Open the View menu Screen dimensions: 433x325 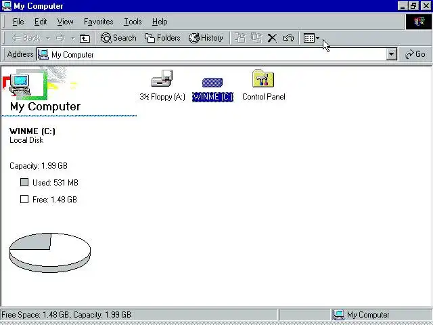point(65,22)
